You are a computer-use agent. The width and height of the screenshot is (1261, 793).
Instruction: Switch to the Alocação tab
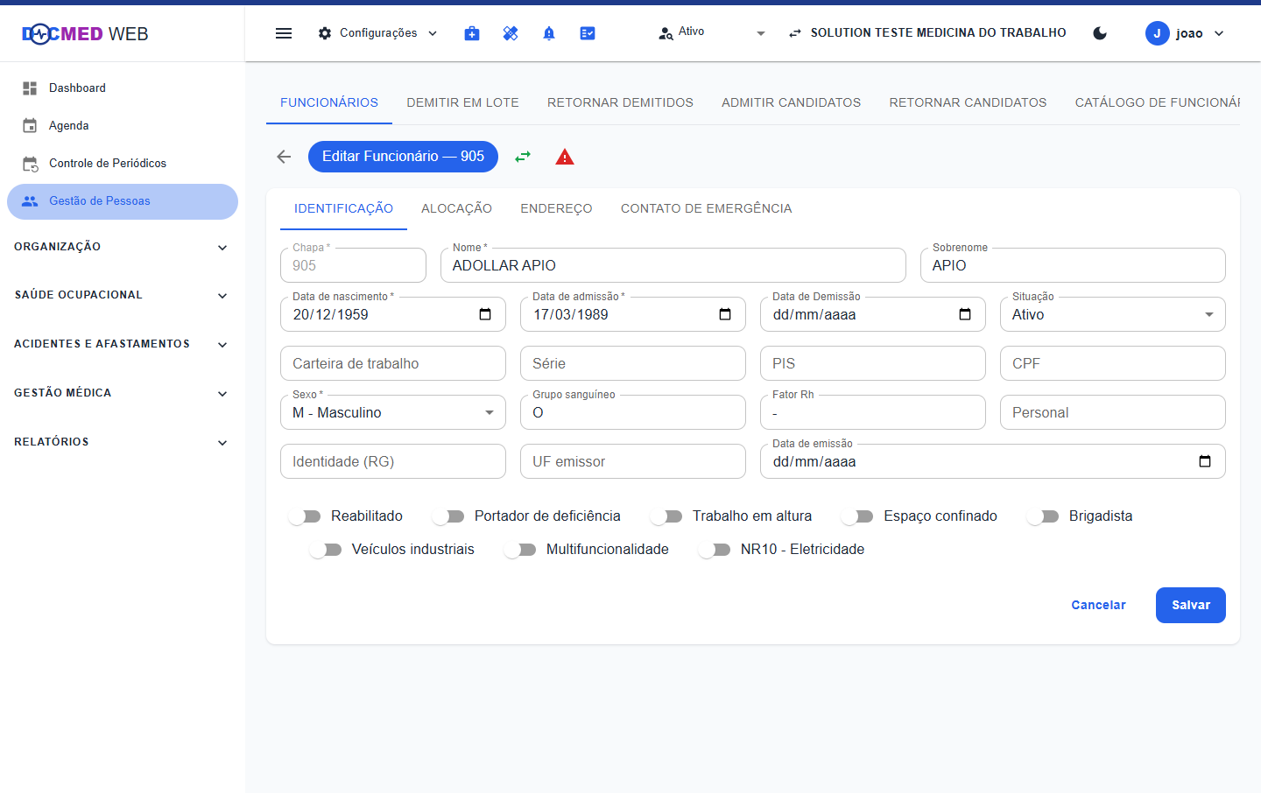coord(456,208)
